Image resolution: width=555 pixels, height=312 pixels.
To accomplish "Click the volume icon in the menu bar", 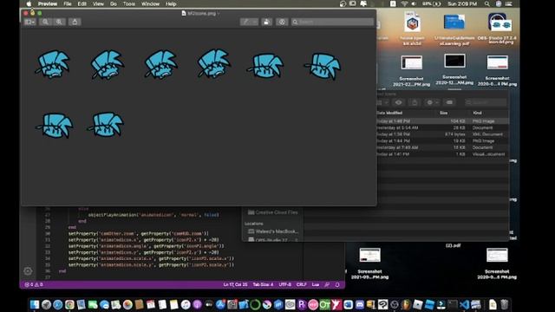I will (x=414, y=3).
